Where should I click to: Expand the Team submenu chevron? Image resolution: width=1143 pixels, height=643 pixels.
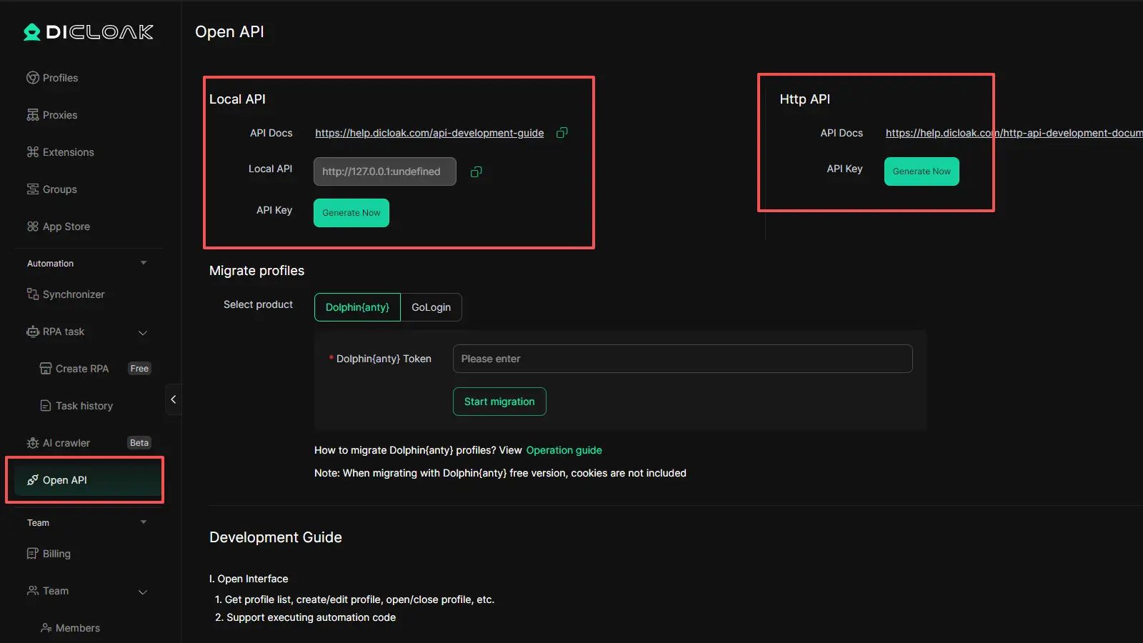pos(143,592)
